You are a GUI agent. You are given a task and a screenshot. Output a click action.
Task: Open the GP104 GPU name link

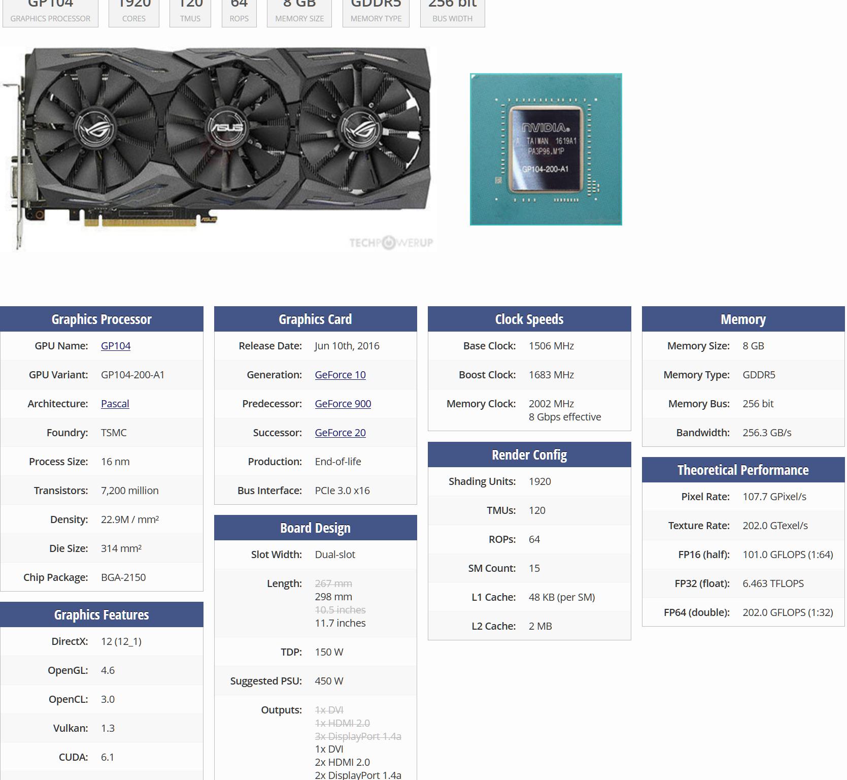(x=116, y=346)
